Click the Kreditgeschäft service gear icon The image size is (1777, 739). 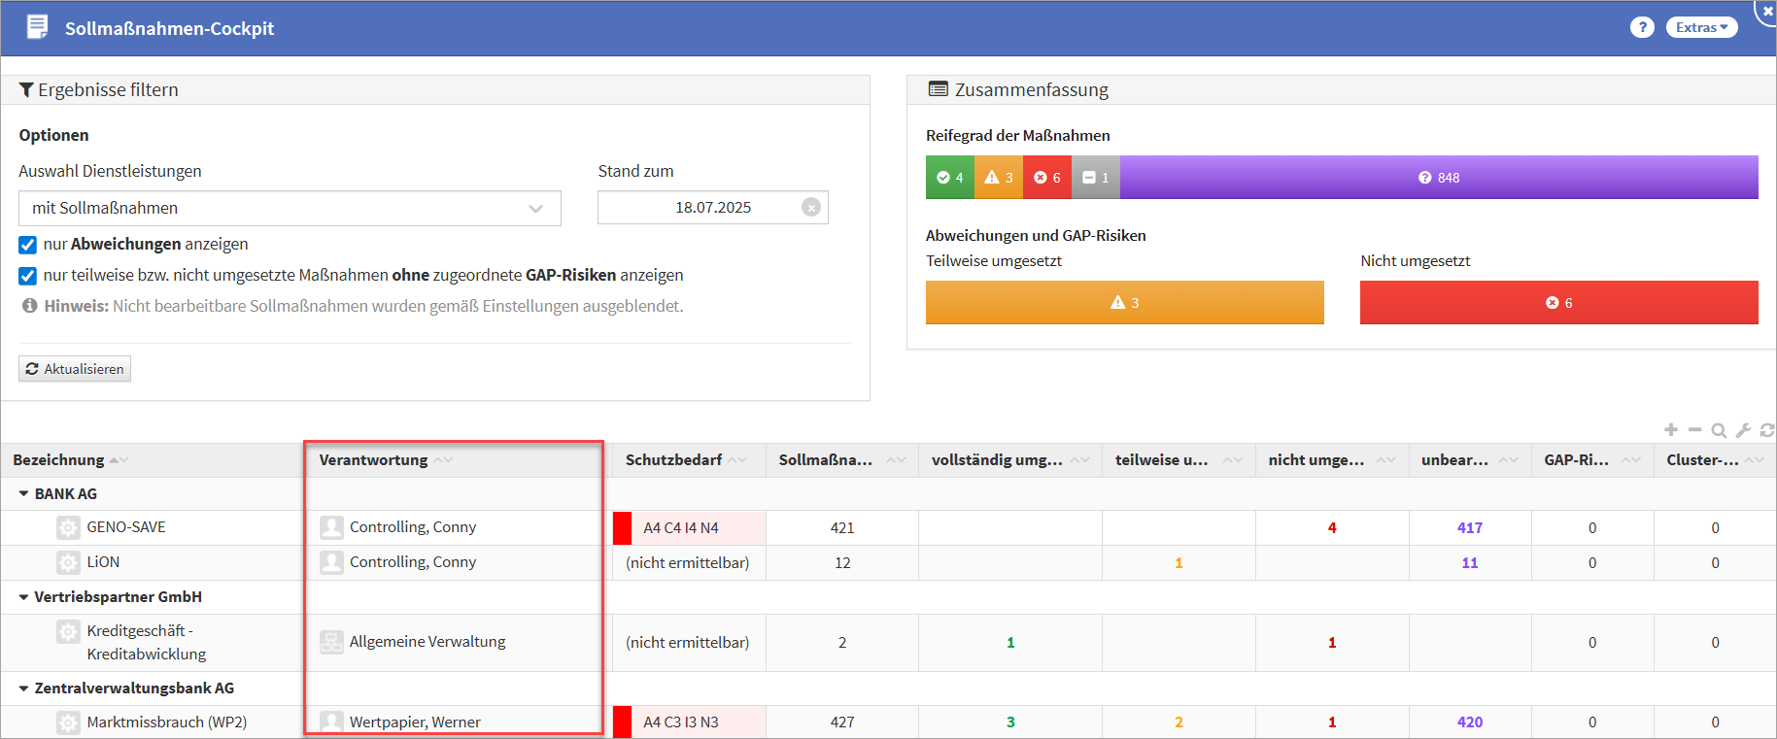tap(68, 631)
